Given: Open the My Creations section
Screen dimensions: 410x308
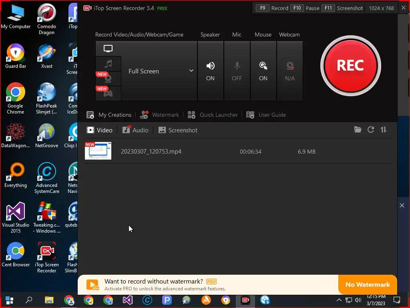Looking at the screenshot, I should tap(109, 115).
